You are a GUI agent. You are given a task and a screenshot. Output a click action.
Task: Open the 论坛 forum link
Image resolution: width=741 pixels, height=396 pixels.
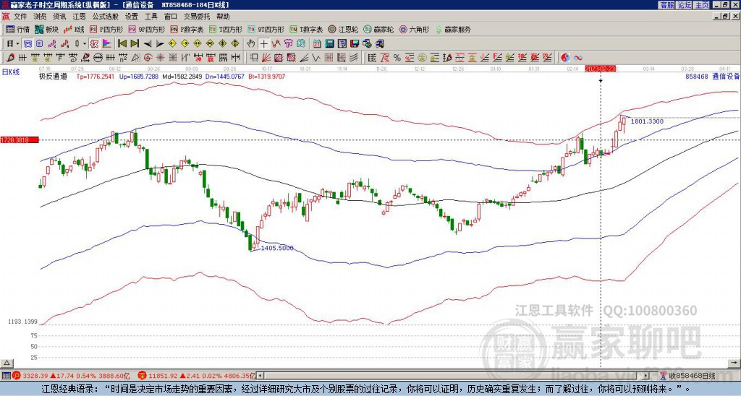[684, 5]
